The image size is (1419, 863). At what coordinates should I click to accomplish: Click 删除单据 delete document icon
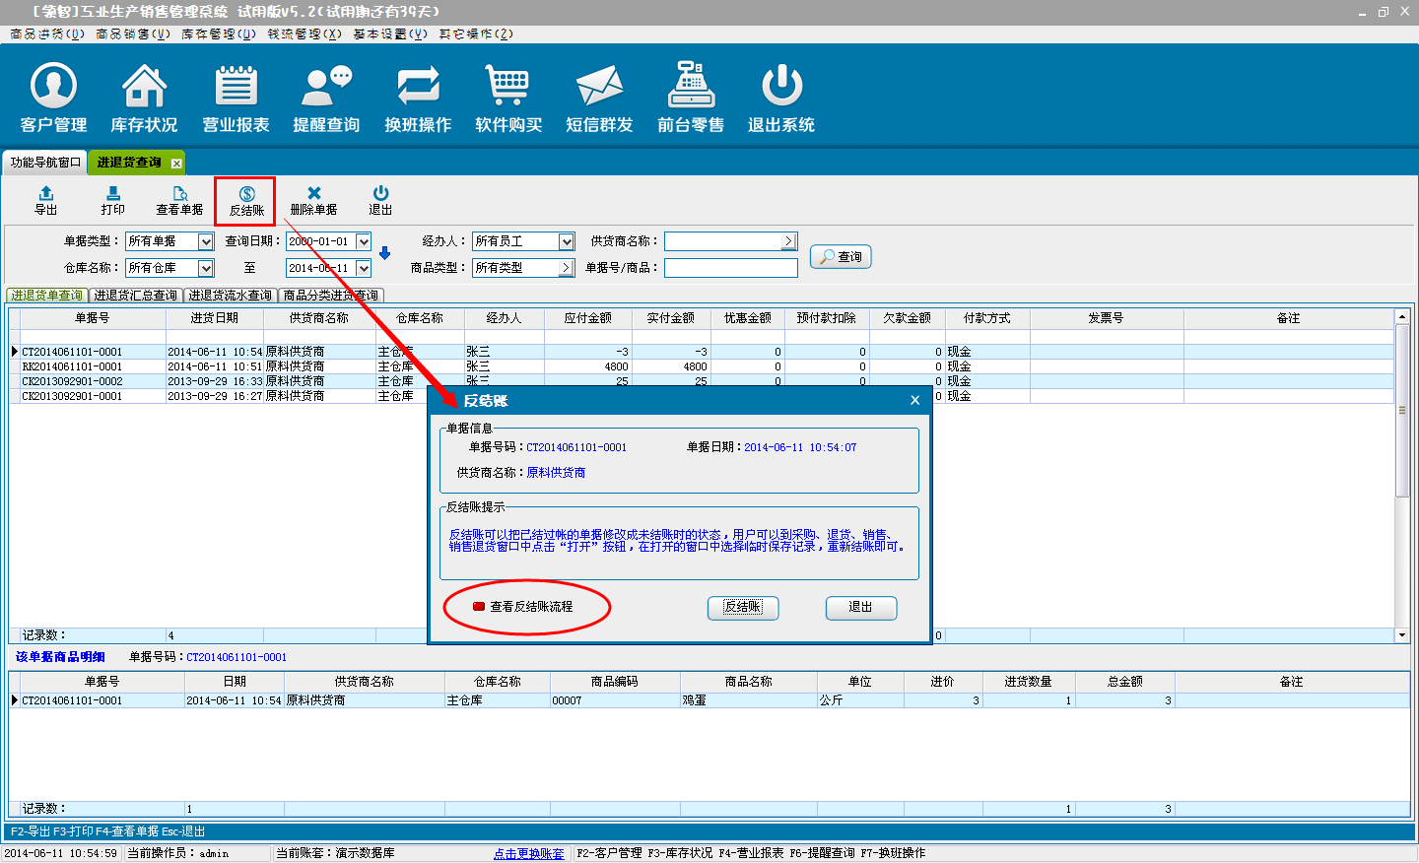(313, 200)
